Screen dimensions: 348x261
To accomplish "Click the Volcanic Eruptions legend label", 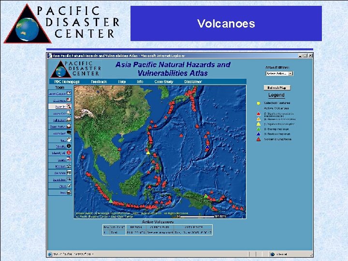I will click(x=277, y=139).
